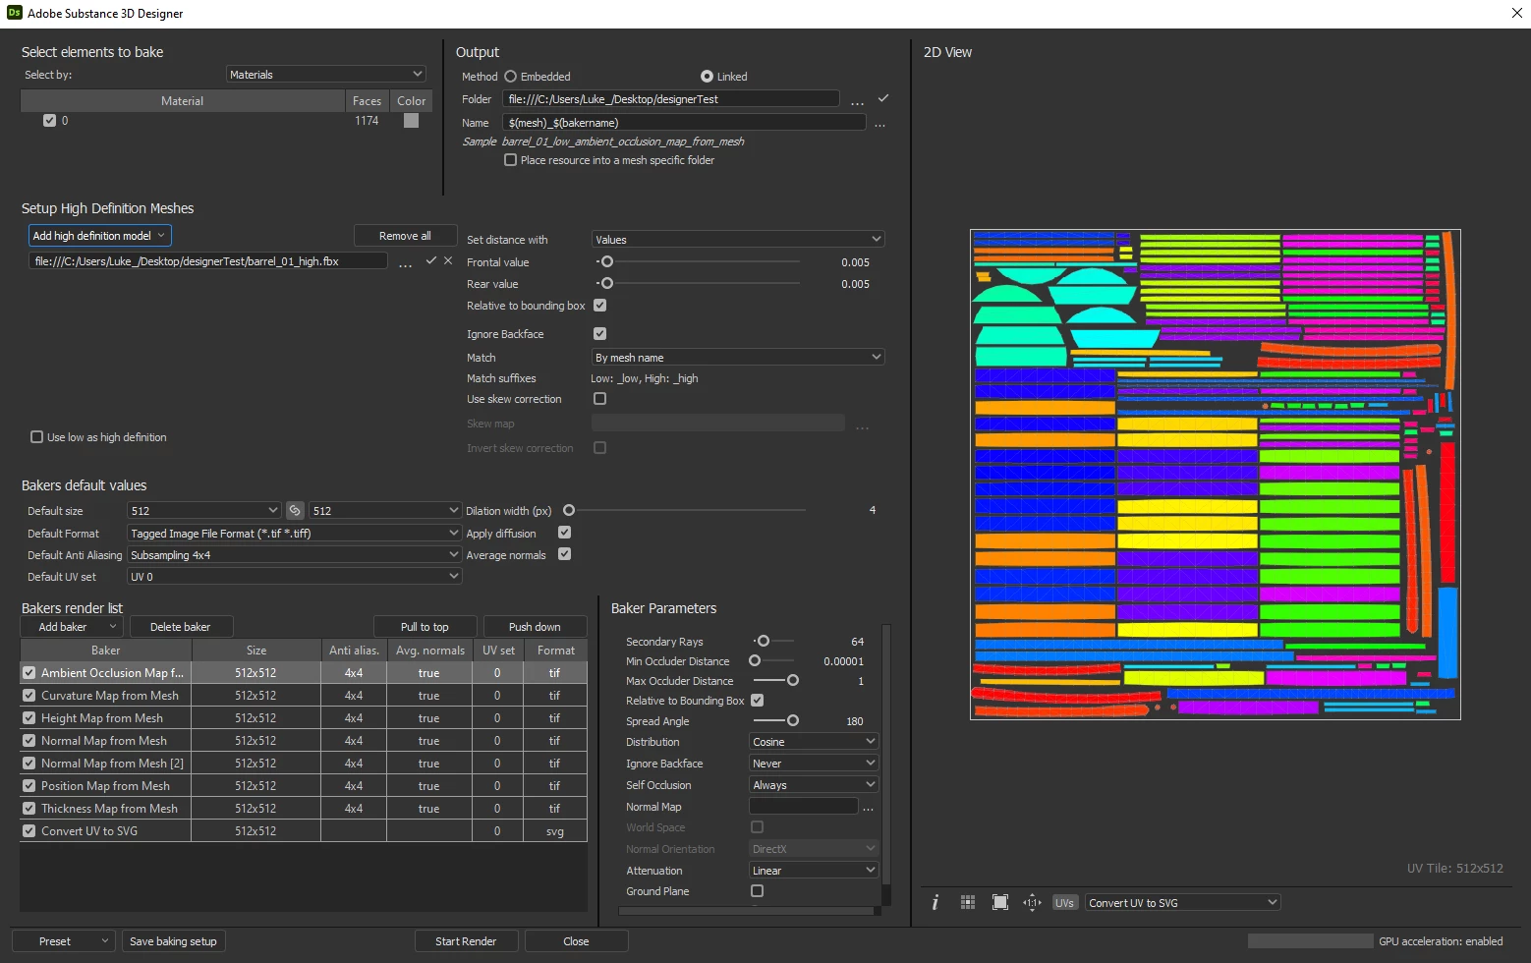The width and height of the screenshot is (1531, 963).
Task: Reset zoom with the 1:1 icon
Action: (1032, 902)
